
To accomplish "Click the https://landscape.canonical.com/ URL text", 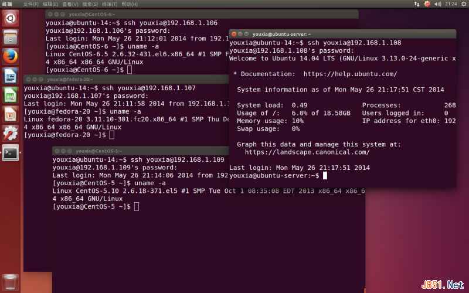I will [x=307, y=152].
